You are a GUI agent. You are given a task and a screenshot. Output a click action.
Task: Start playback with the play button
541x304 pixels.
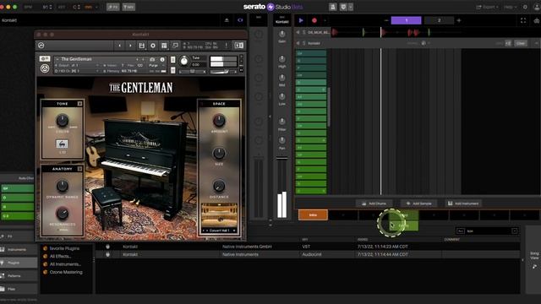click(301, 20)
